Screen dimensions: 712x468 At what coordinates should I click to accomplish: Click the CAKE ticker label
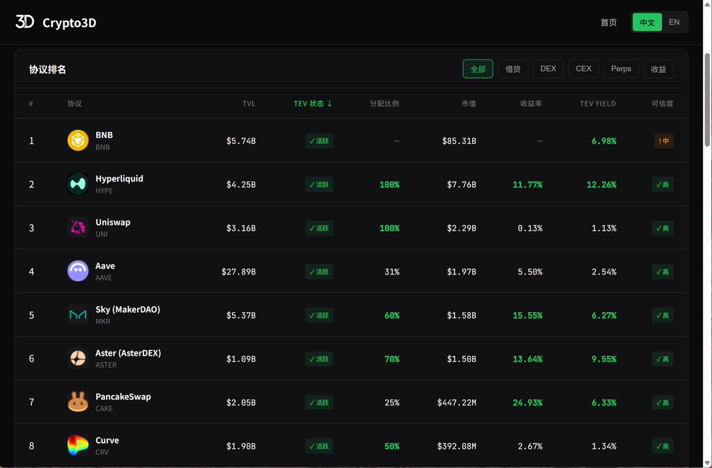click(x=104, y=409)
